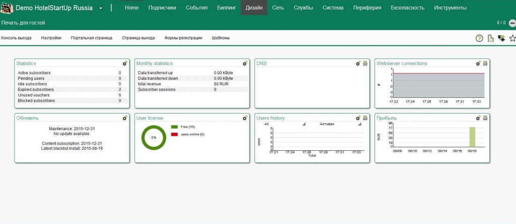Click the Idle subscribers row
Viewport: 516px width, 224px height.
tap(72, 84)
